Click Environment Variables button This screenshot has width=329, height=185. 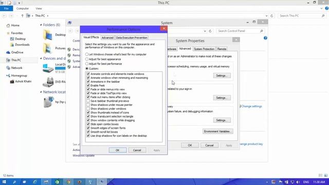point(218,132)
